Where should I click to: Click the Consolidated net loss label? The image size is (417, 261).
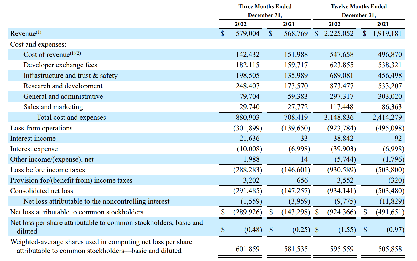click(x=42, y=191)
